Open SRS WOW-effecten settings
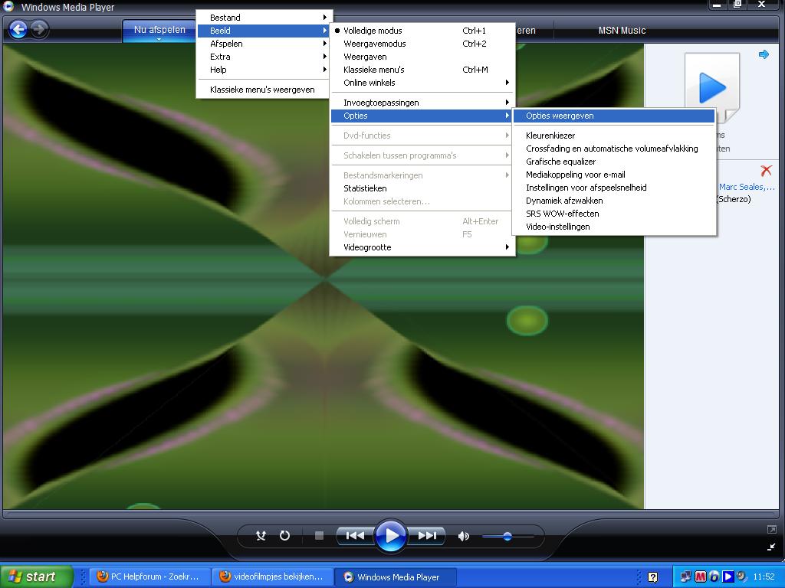Image resolution: width=785 pixels, height=588 pixels. (x=614, y=214)
